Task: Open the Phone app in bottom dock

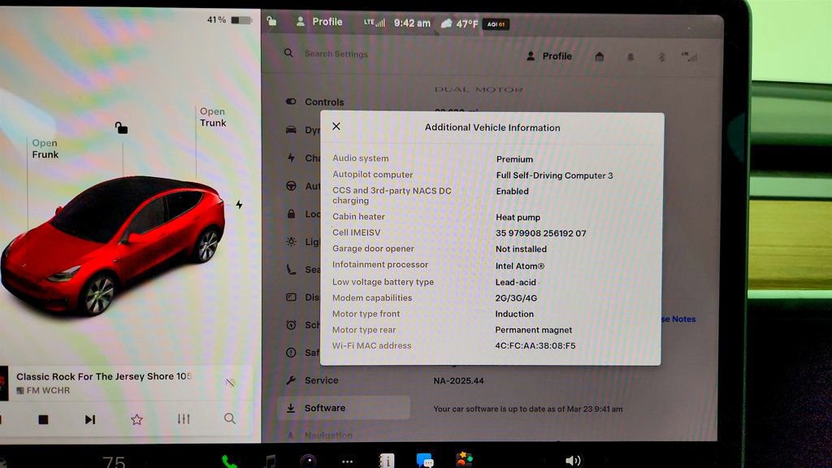Action: coord(229,461)
